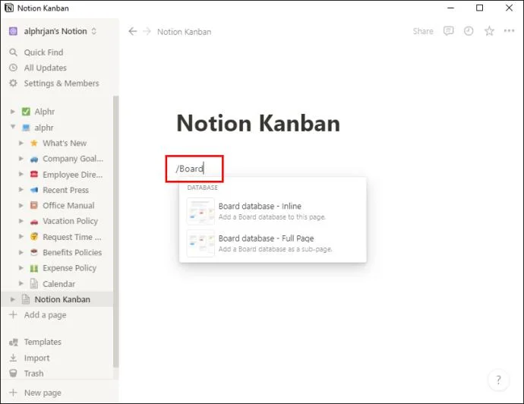Click the notebook icon for Office Manual
Viewport: 524px width, 404px height.
(x=34, y=205)
